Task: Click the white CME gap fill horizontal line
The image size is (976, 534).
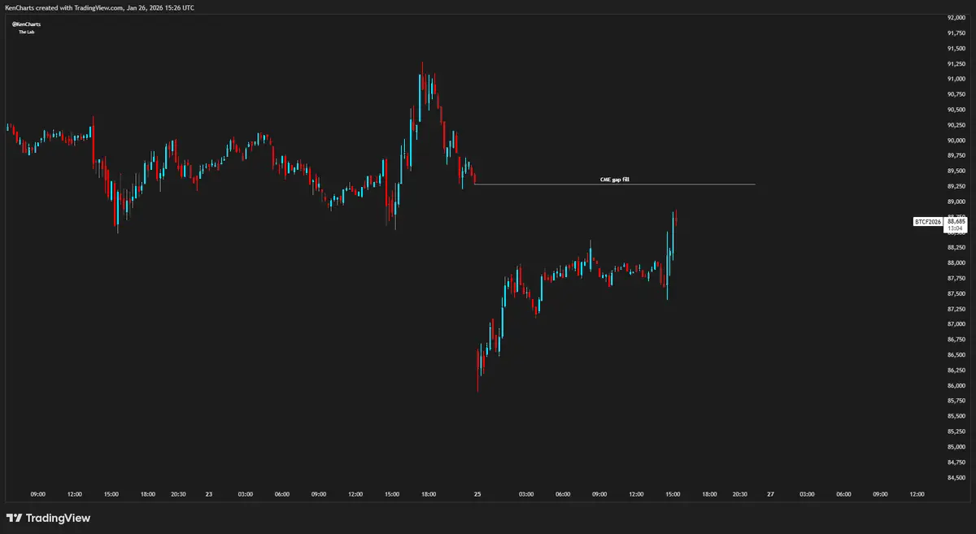Action: pos(614,185)
